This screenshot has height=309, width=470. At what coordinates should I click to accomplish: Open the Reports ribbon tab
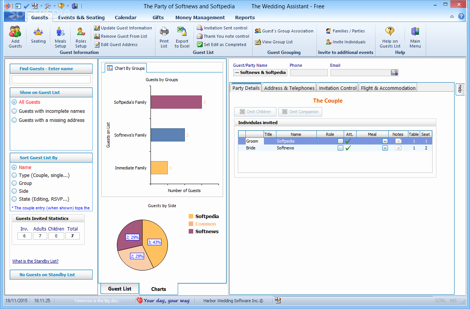tap(245, 17)
